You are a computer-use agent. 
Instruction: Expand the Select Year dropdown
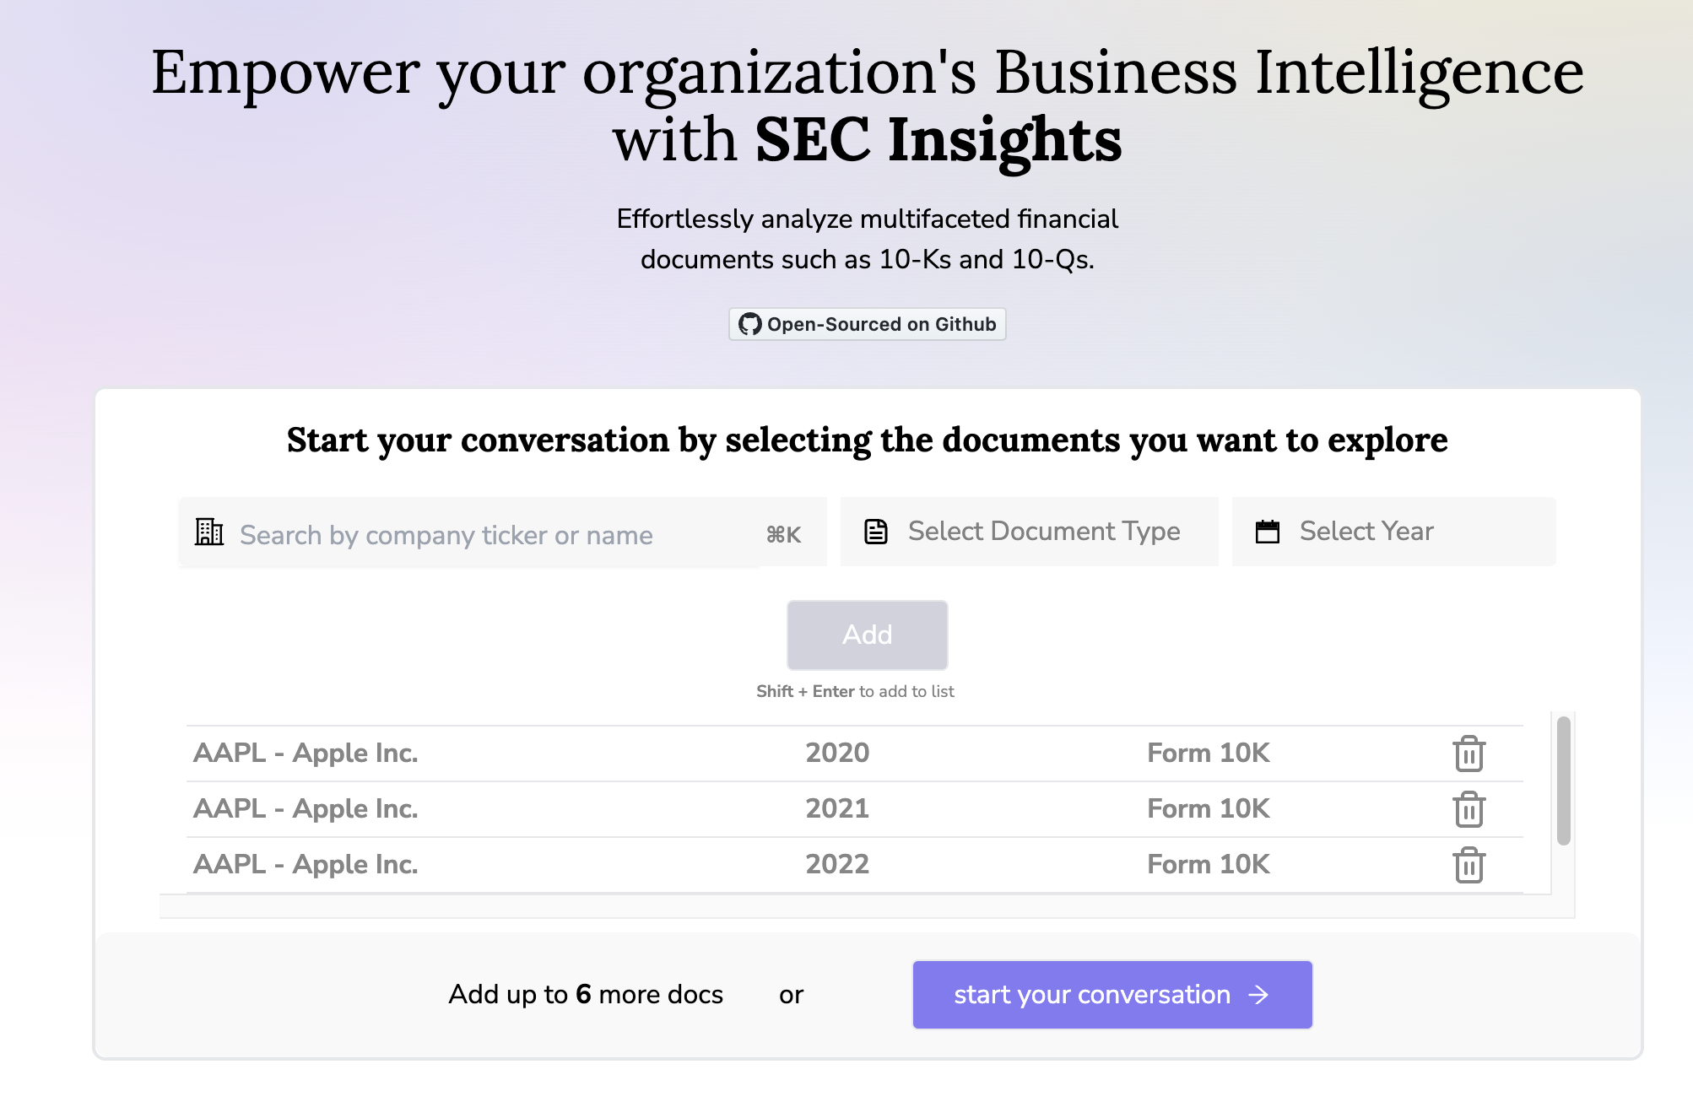[1393, 532]
